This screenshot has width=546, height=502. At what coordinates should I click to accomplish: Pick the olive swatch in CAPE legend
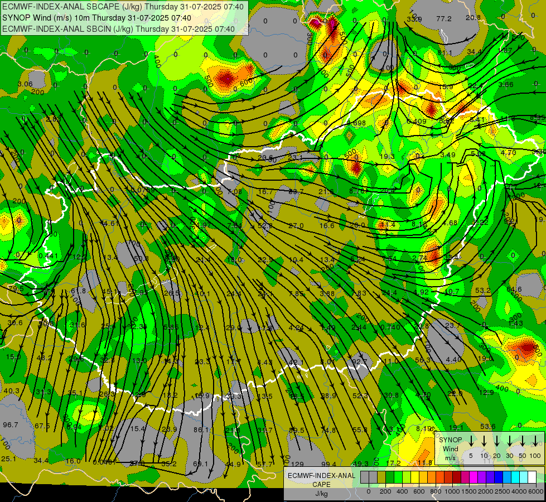381,477
